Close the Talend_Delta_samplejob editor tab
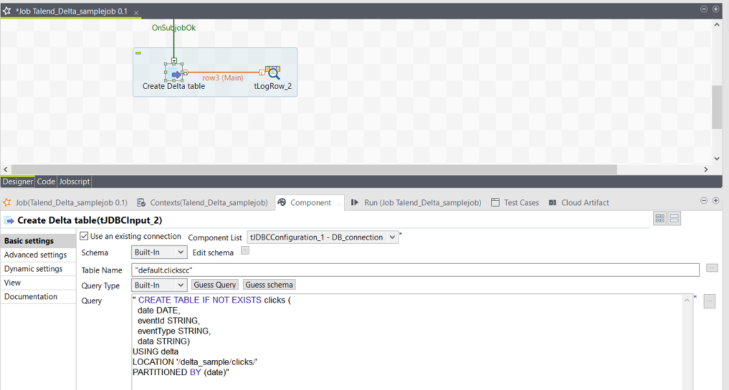The image size is (729, 390). point(135,13)
